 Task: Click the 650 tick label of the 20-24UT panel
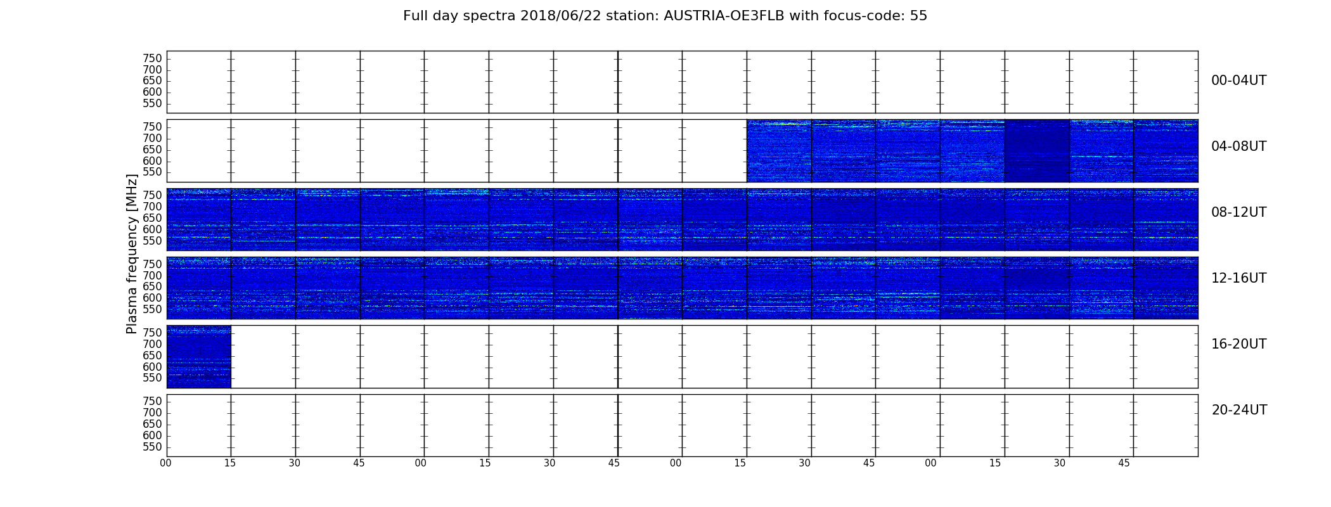152,424
